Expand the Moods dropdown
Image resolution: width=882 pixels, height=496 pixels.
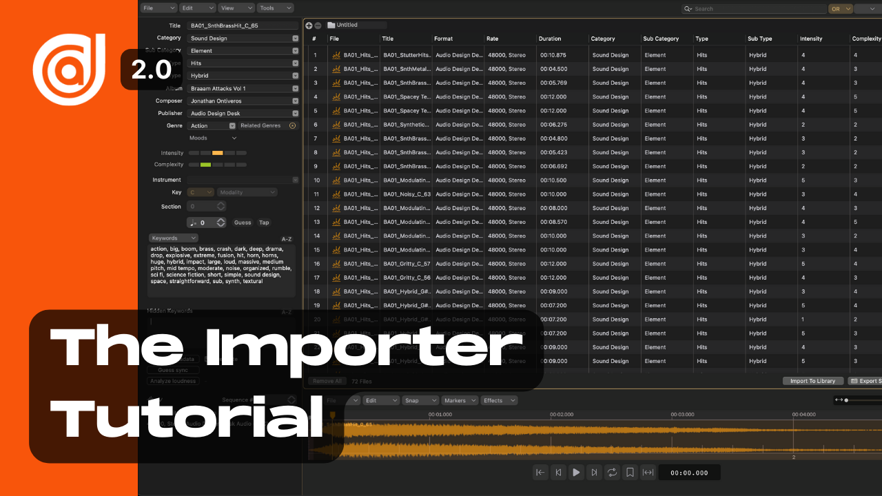212,138
